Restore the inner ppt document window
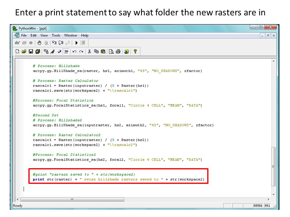Screen dimensions: 290x217 (268, 36)
